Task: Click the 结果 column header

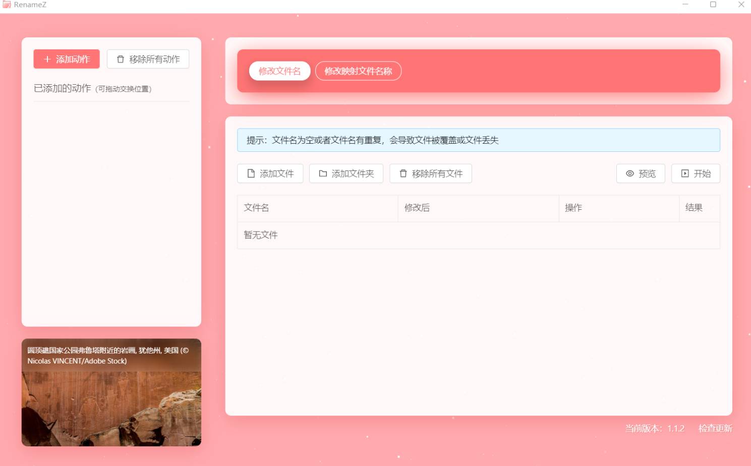Action: pos(694,207)
